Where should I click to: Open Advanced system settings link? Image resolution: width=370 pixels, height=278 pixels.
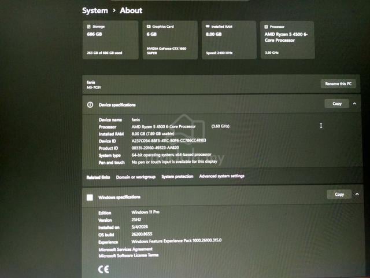click(221, 176)
